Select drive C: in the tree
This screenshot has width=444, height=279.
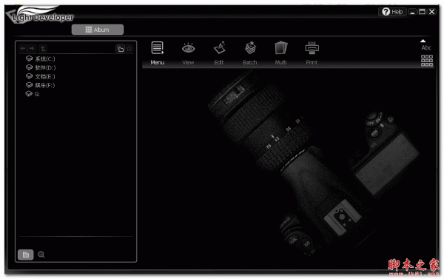40,58
